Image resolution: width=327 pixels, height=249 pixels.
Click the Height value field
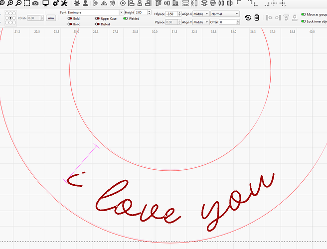[x=142, y=12]
